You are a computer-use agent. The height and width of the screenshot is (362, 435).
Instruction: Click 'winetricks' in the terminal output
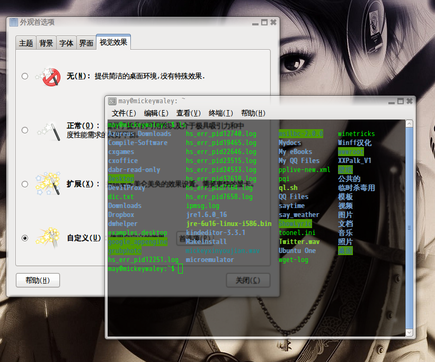[x=357, y=134]
